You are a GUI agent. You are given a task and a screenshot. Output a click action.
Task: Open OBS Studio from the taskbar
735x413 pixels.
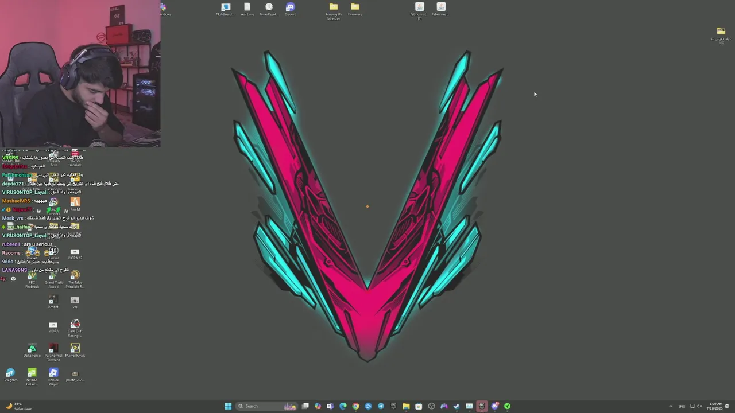[x=431, y=406]
